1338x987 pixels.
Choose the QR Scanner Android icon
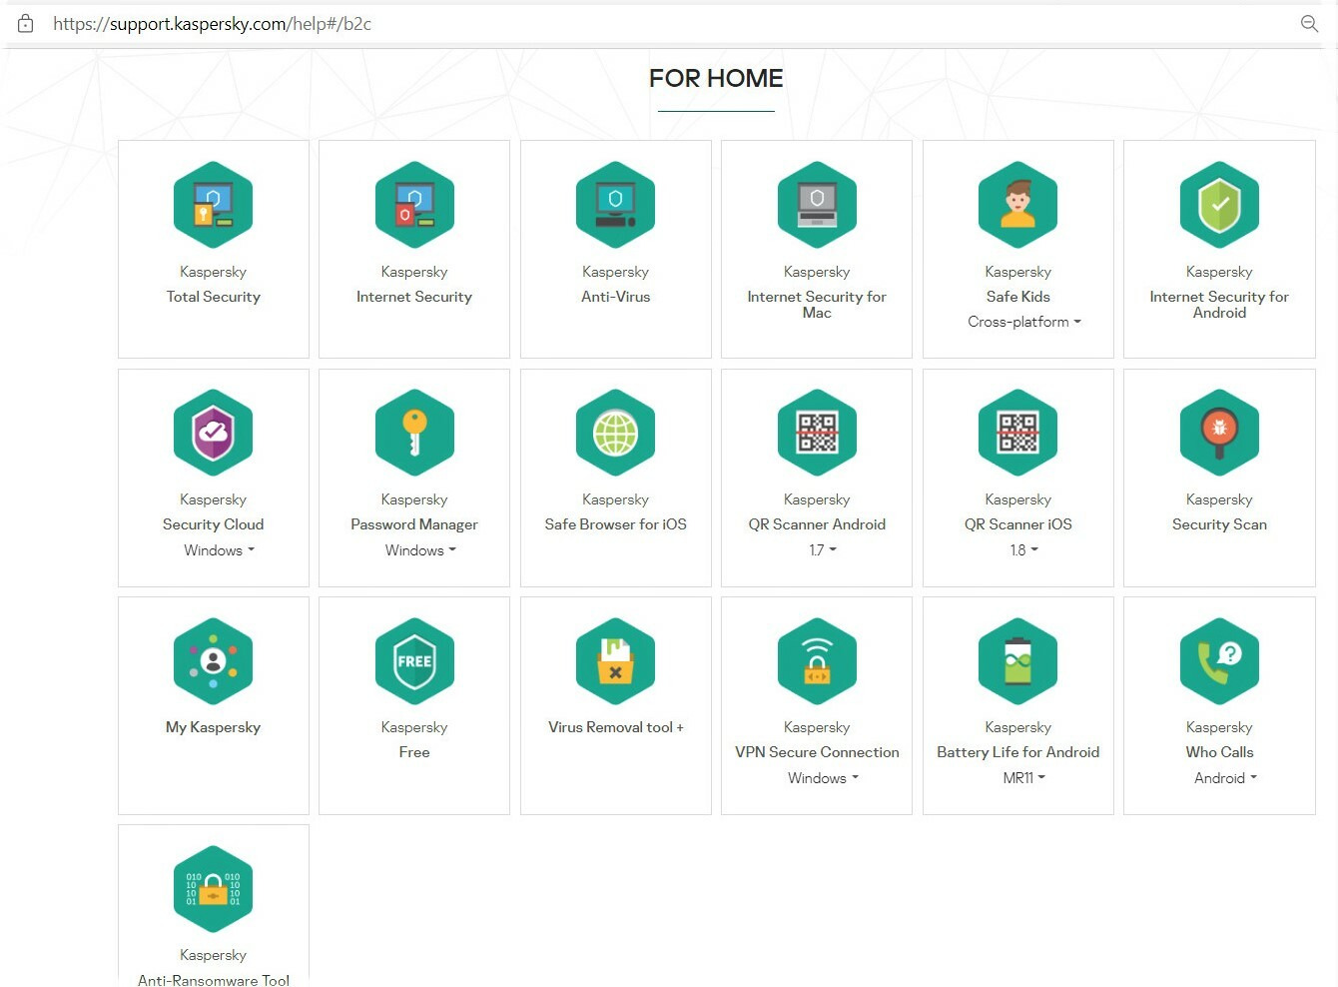click(817, 433)
